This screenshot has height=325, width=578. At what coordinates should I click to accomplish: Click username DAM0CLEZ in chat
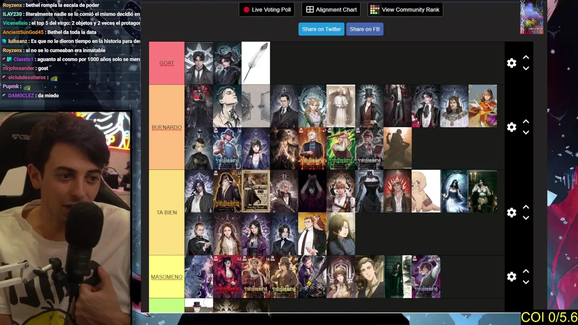click(x=21, y=95)
